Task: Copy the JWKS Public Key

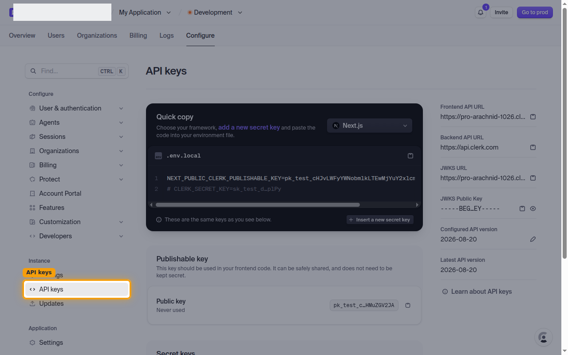Action: click(522, 209)
